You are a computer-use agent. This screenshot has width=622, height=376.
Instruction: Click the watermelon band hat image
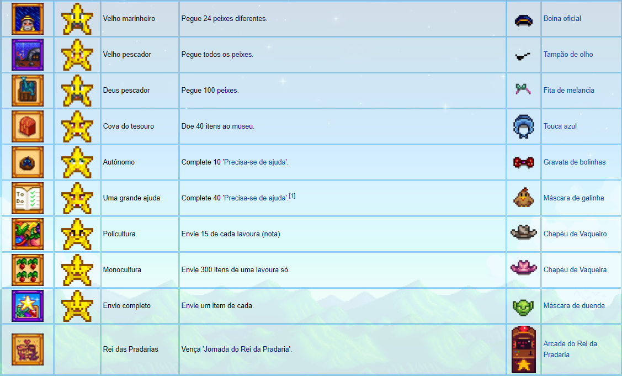pyautogui.click(x=523, y=89)
